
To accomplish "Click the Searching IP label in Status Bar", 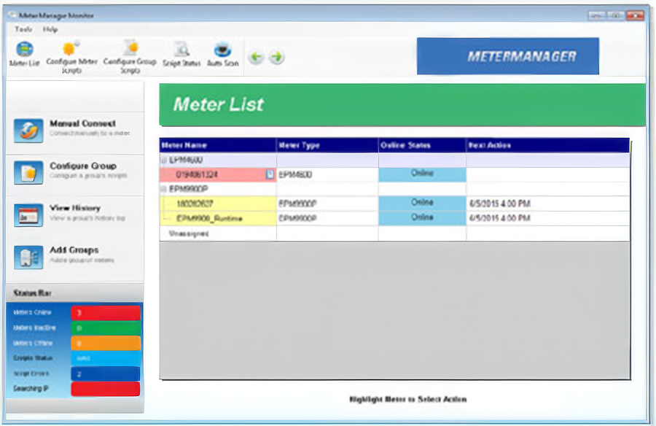I will pos(31,389).
